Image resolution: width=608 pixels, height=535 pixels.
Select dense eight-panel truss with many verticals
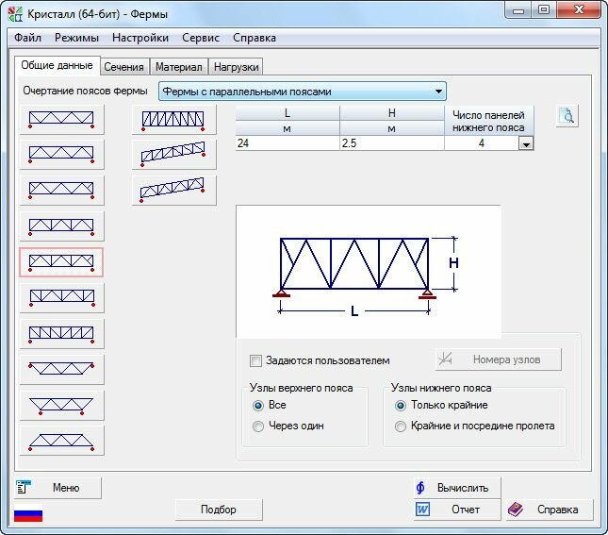coord(173,120)
